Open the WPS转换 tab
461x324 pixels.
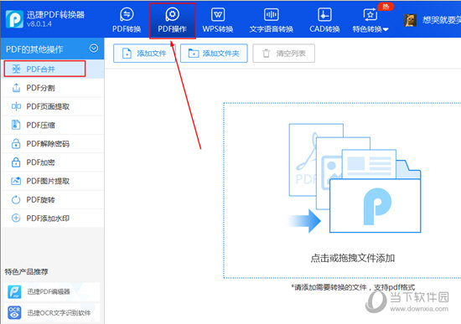tap(218, 20)
